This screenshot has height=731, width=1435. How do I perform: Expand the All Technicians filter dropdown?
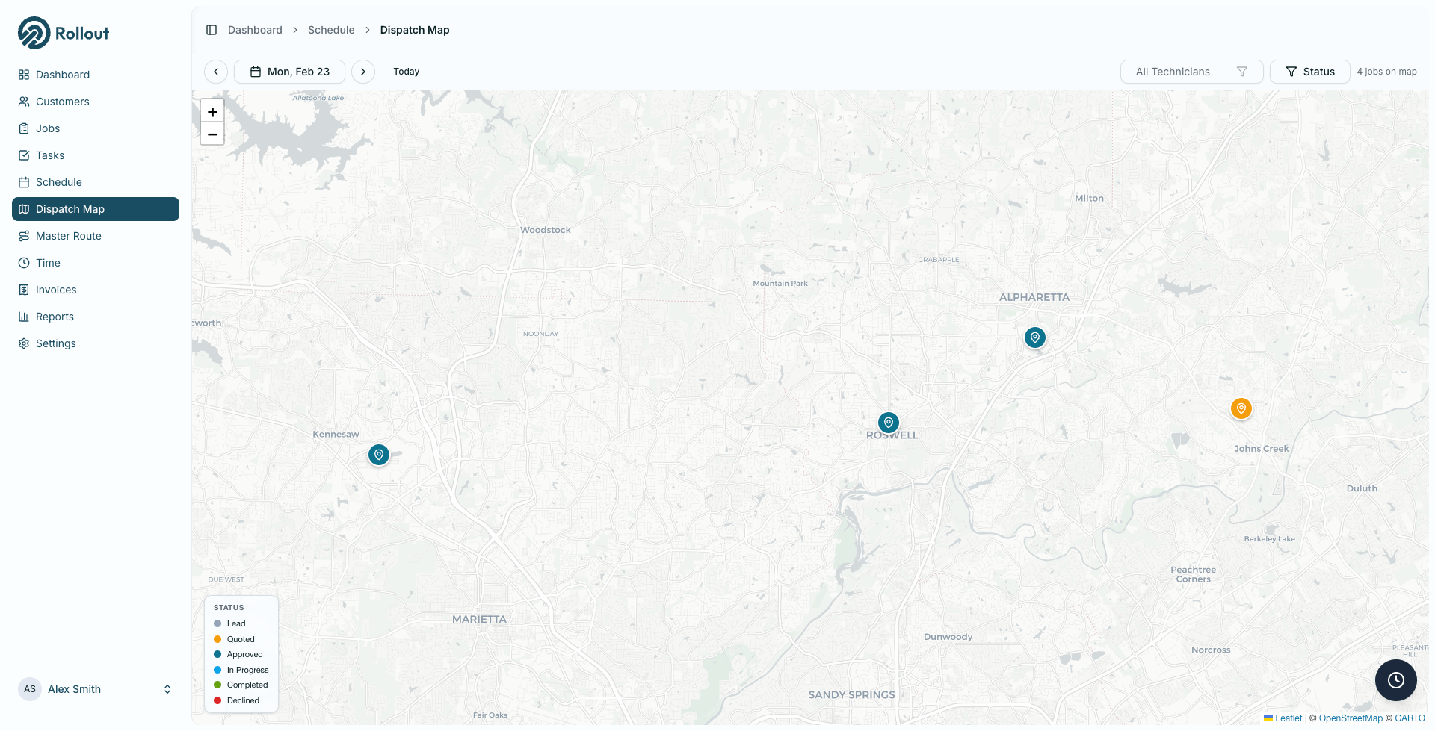tap(1191, 72)
